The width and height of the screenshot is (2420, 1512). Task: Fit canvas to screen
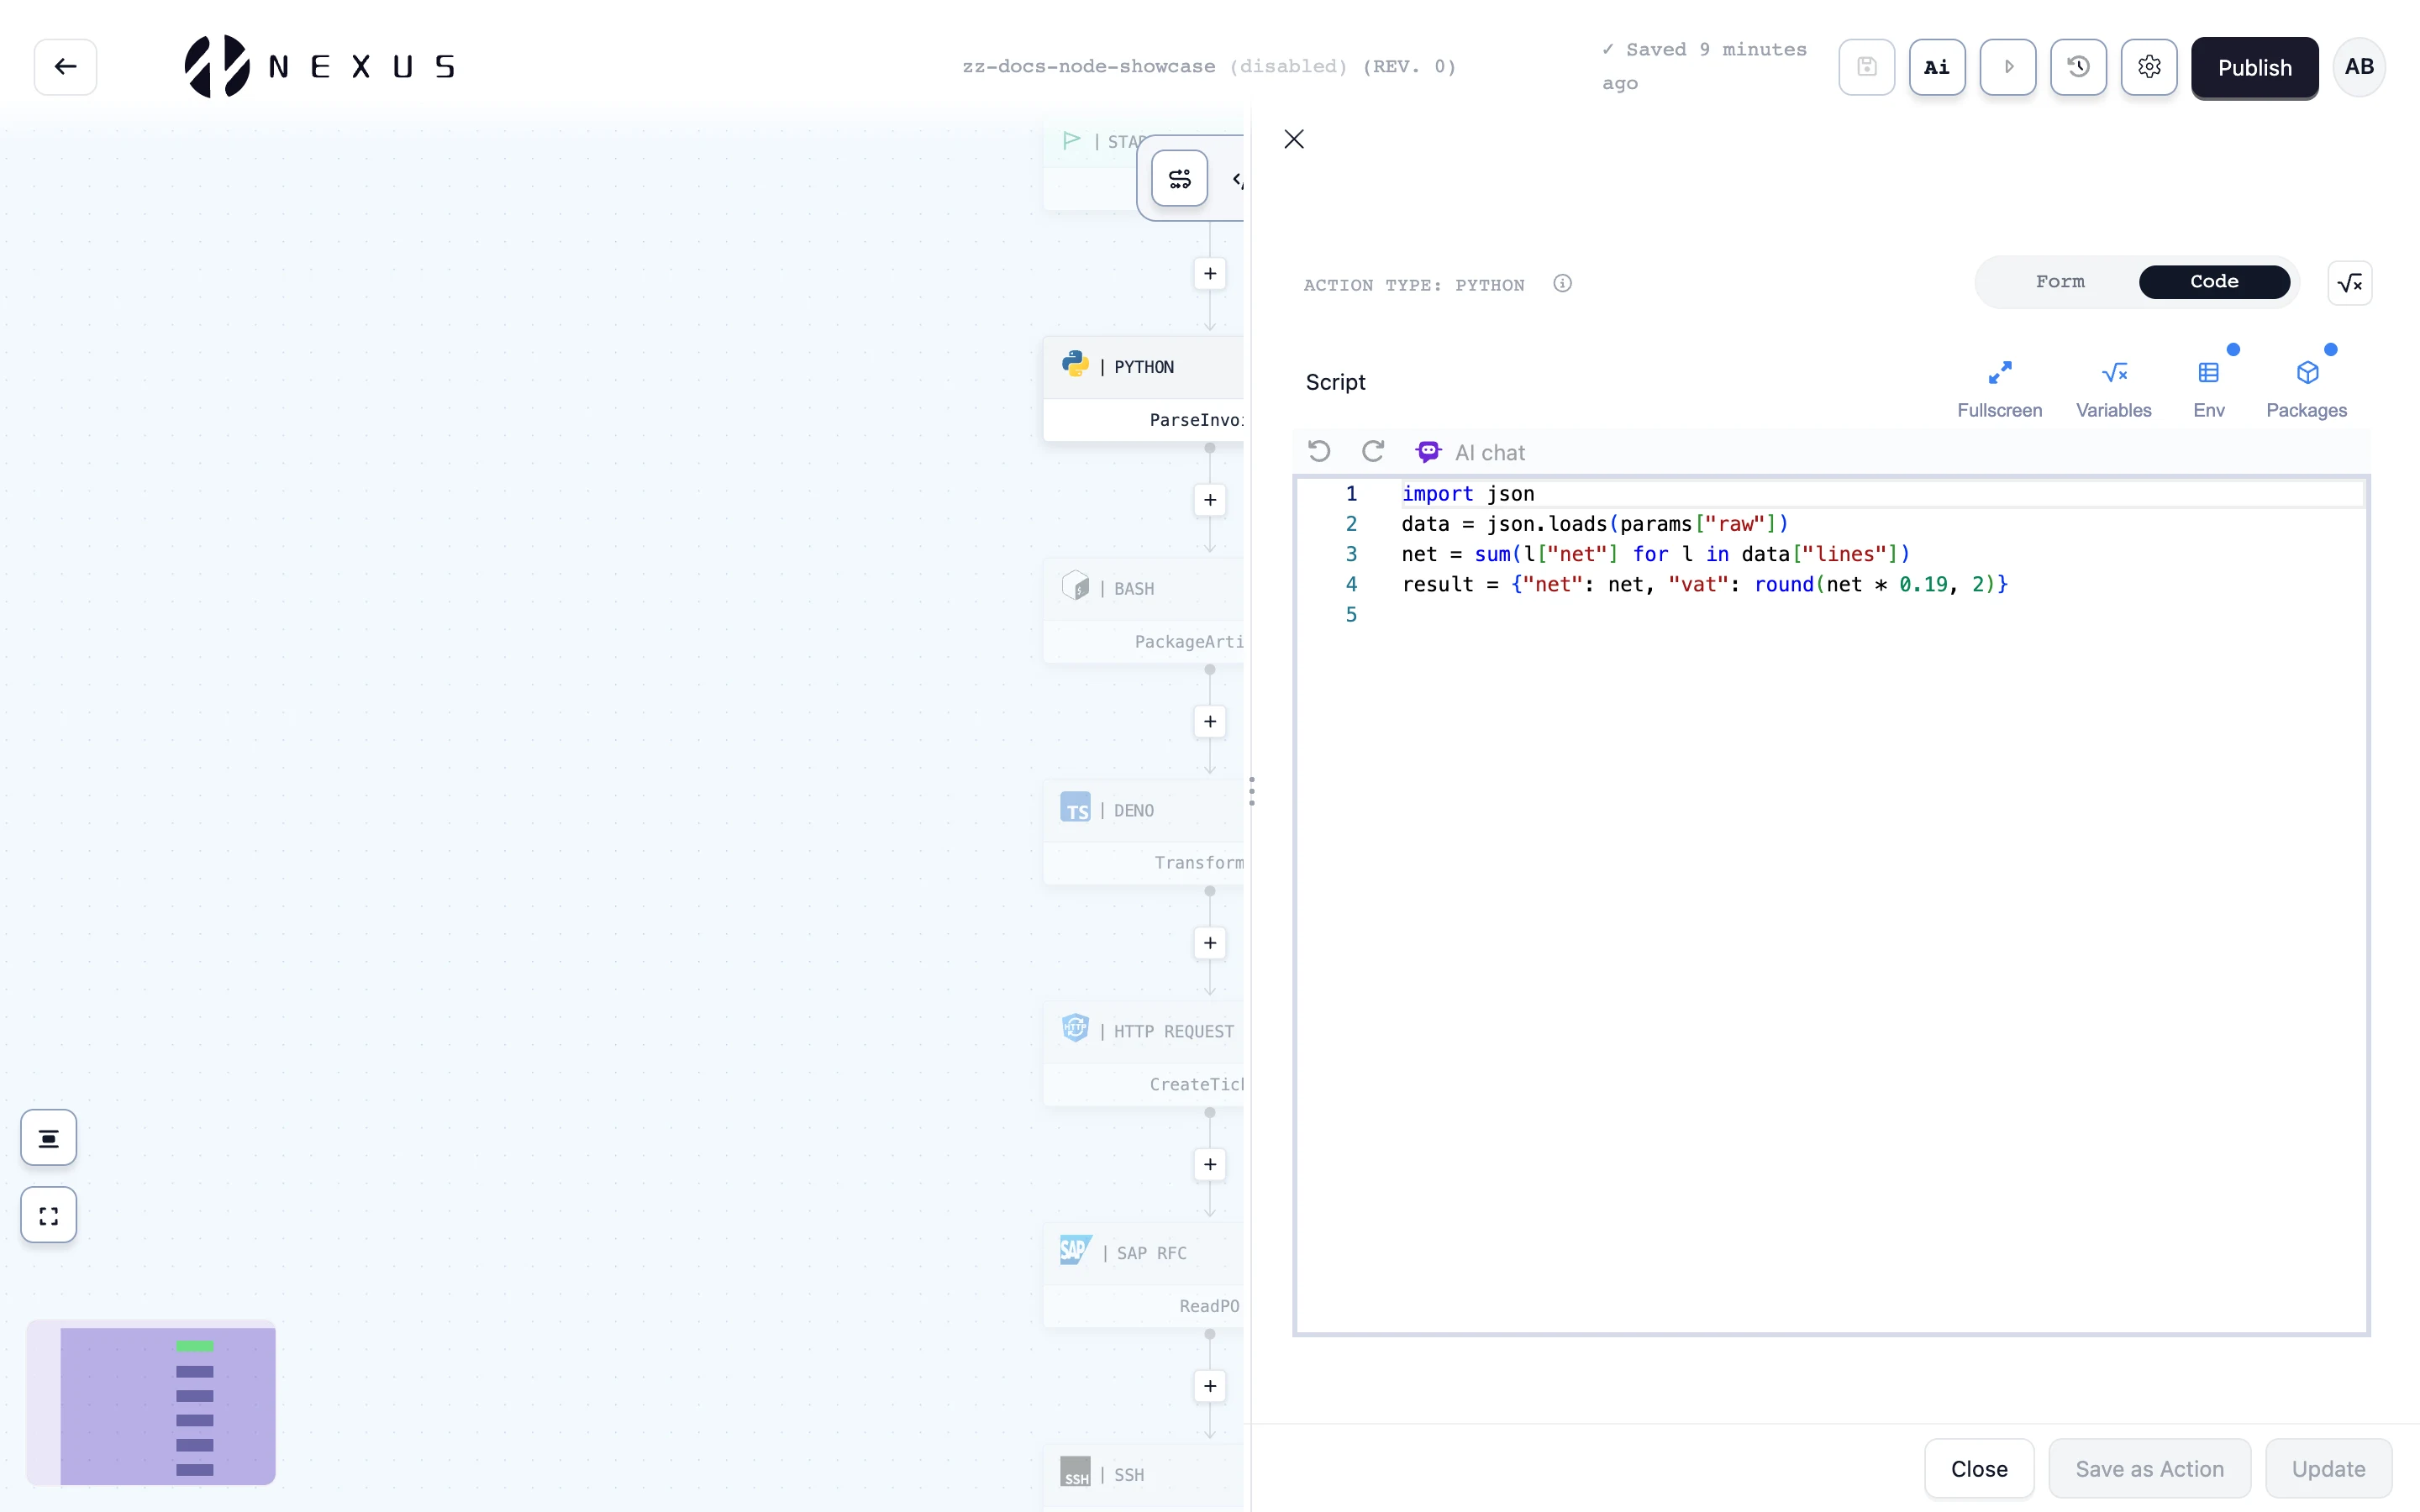click(48, 1215)
